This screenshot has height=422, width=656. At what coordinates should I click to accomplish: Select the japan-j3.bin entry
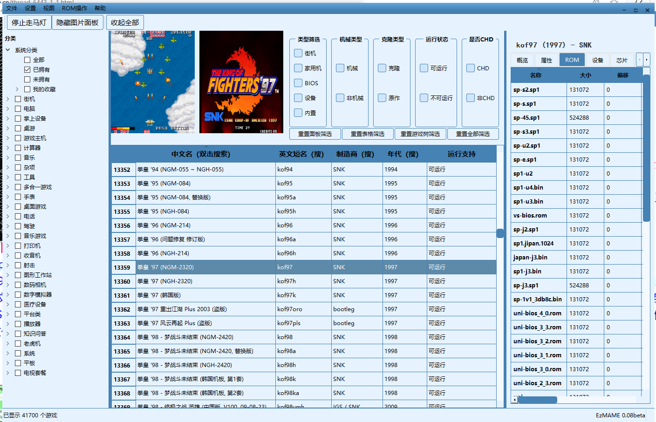[x=577, y=258]
